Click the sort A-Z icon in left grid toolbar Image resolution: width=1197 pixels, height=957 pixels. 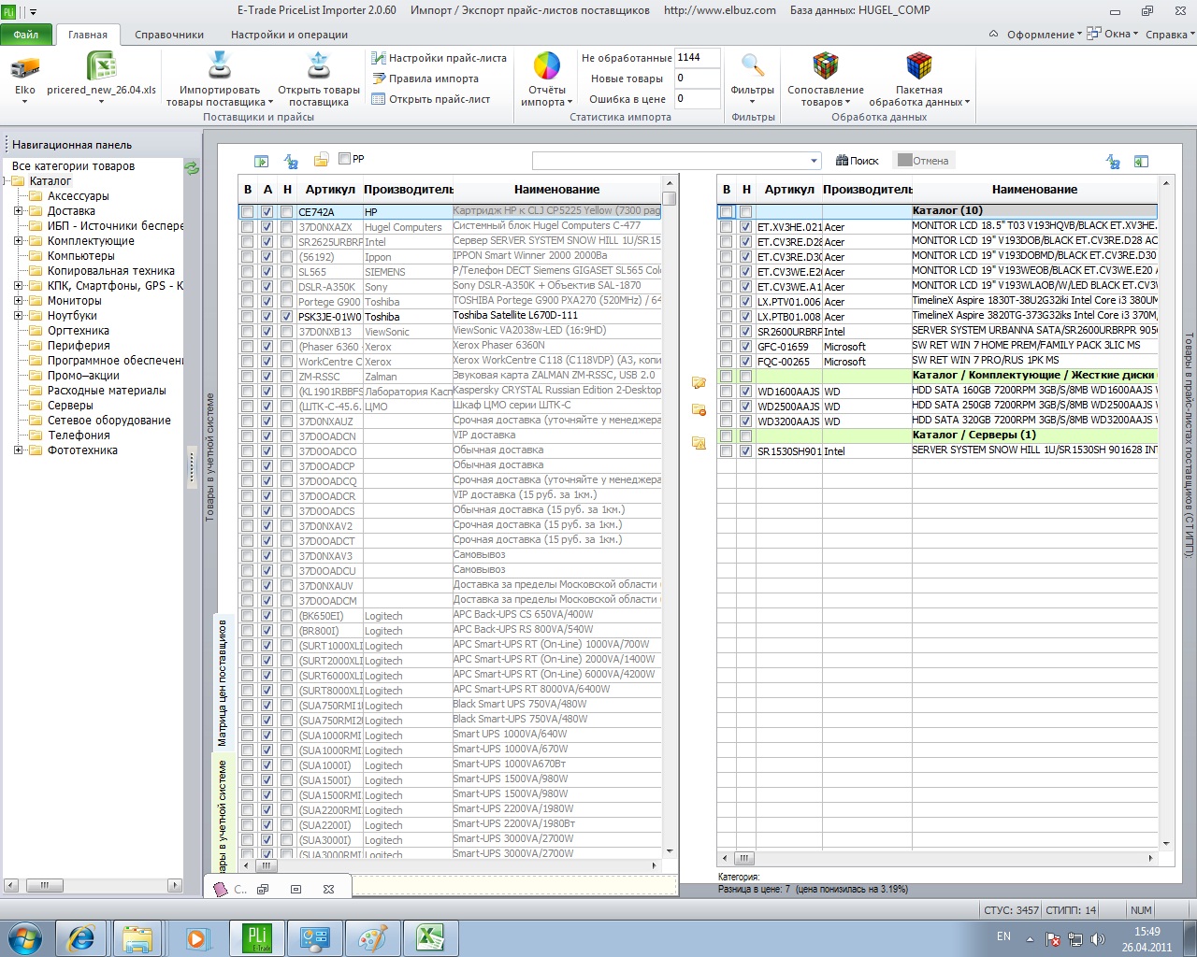tap(291, 161)
